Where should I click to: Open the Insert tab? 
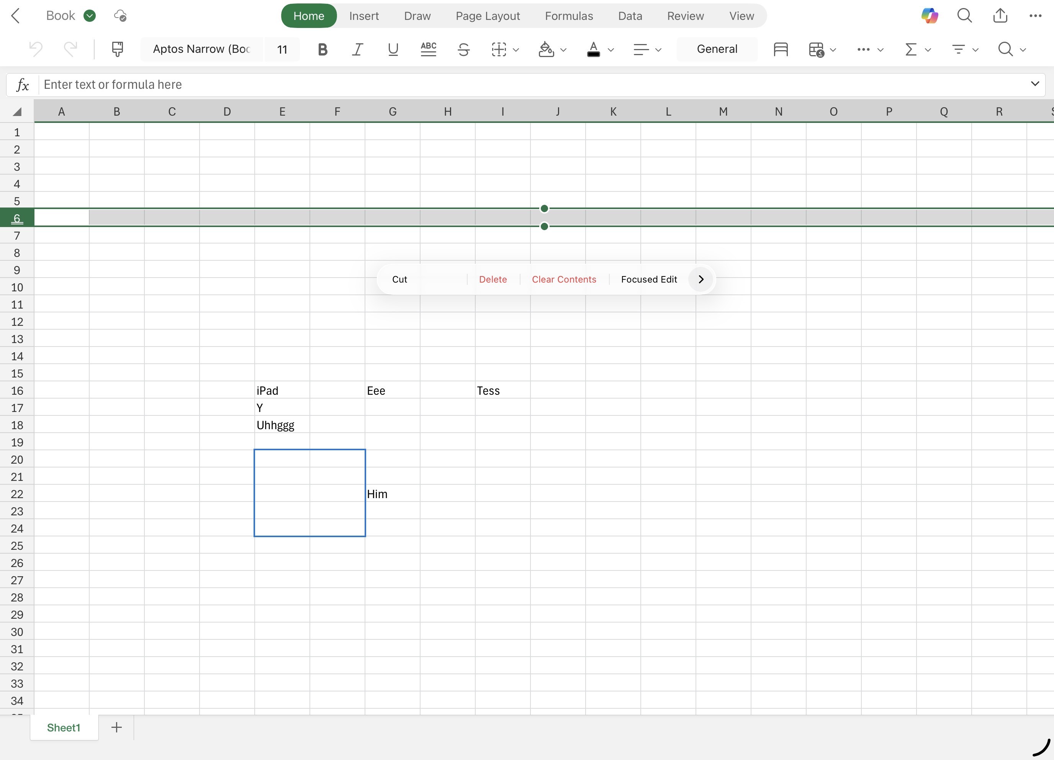point(364,16)
